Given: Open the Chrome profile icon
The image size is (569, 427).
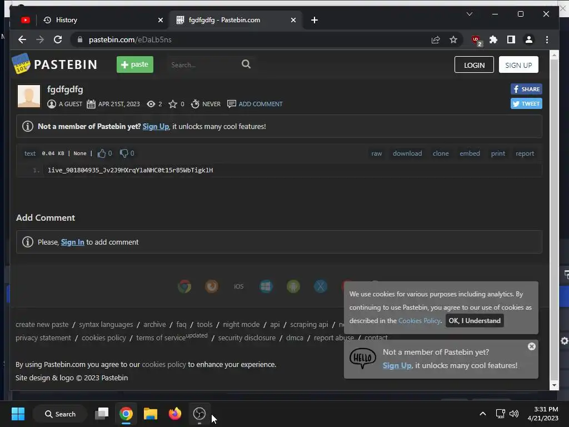Looking at the screenshot, I should pos(529,39).
